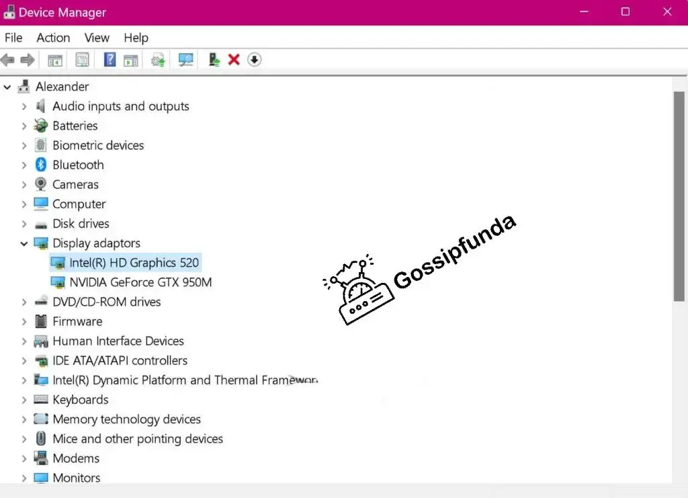Screen dimensions: 688x498
Task: Select Intel(R) HD Graphics 520
Action: [134, 262]
